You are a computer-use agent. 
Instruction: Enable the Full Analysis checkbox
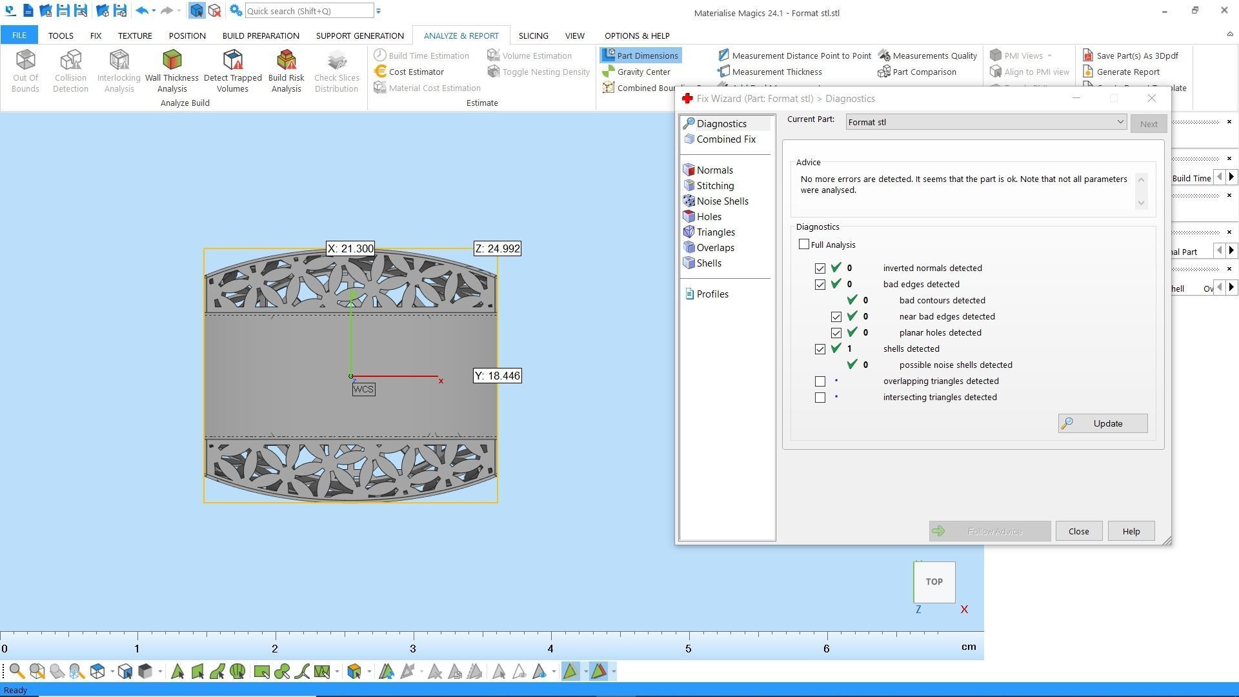click(x=804, y=245)
